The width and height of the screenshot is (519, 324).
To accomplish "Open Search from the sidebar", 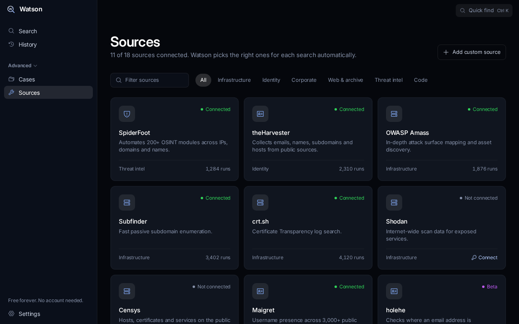I will [48, 31].
